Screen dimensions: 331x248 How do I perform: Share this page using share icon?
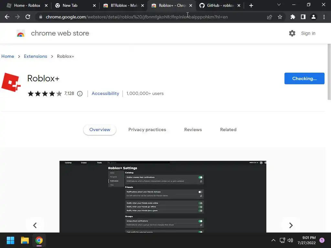(269, 17)
